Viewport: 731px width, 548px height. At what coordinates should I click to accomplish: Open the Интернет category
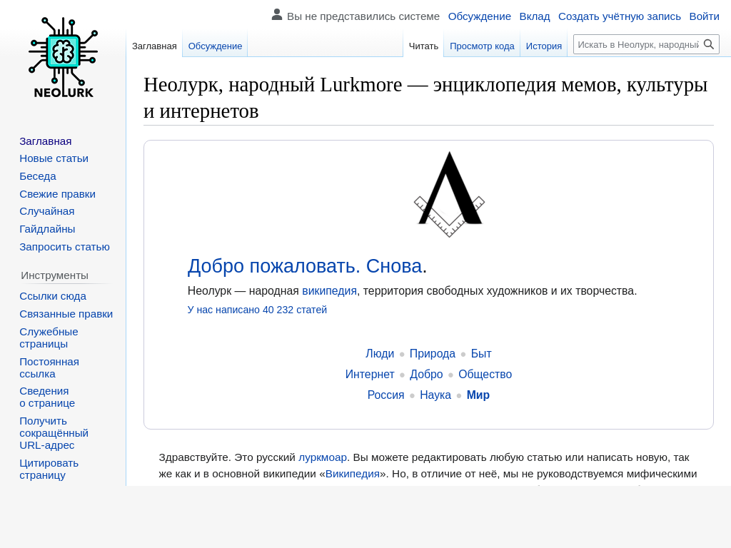pos(370,374)
